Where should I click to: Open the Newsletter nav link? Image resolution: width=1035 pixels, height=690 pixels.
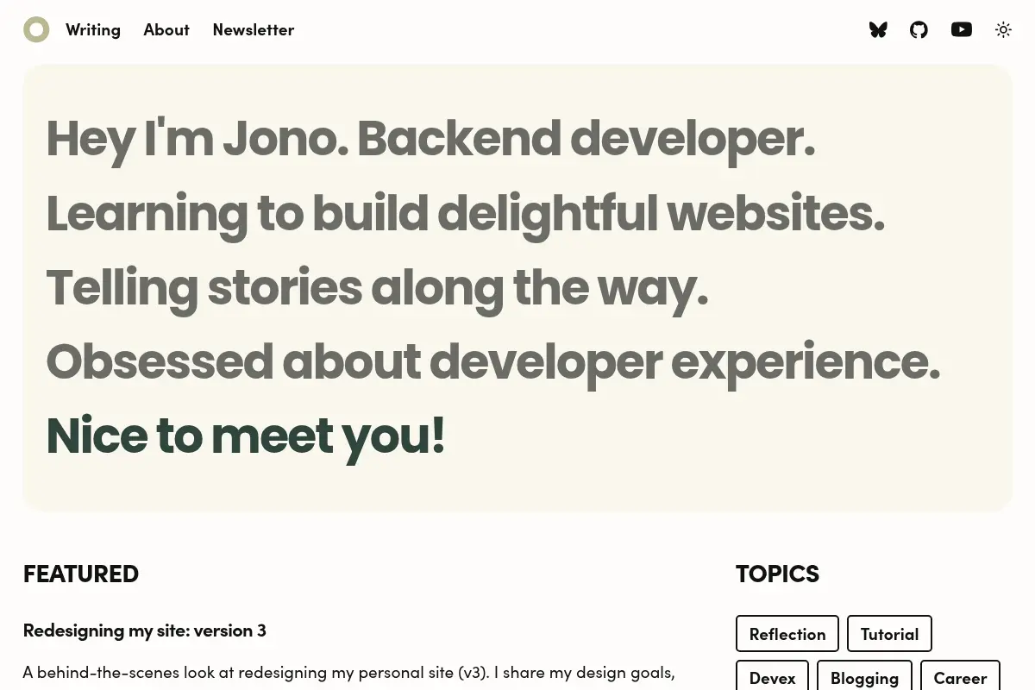click(x=254, y=29)
